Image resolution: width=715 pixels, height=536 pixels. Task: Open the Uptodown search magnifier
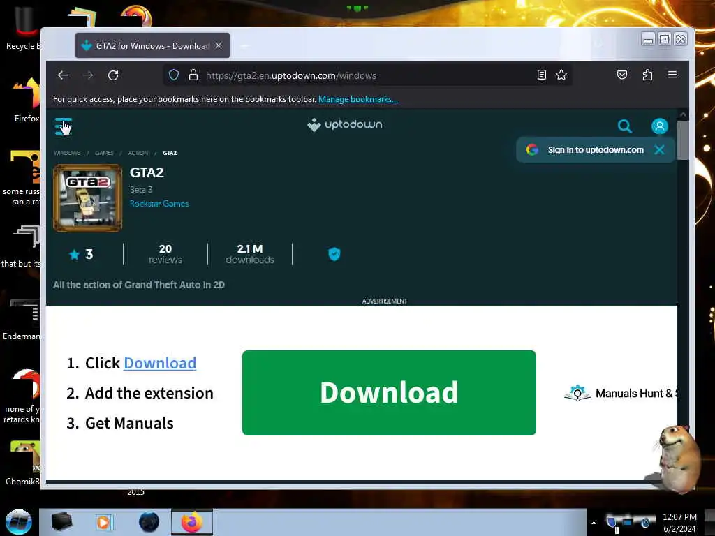625,126
